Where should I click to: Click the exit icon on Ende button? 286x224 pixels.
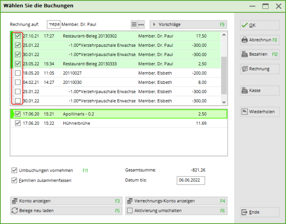pyautogui.click(x=244, y=212)
